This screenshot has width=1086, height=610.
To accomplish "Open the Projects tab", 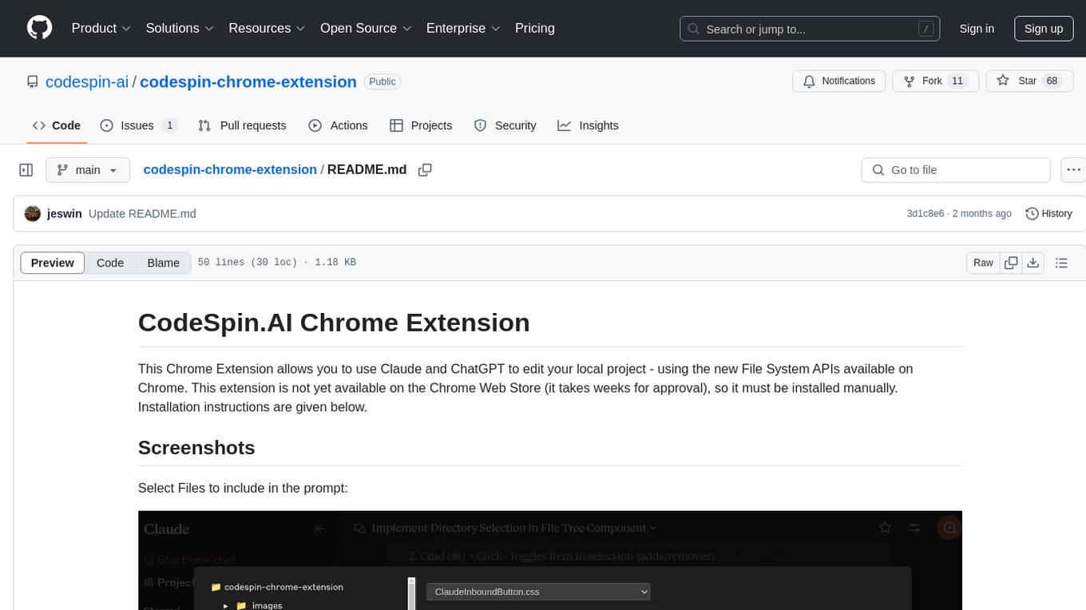I will point(421,125).
